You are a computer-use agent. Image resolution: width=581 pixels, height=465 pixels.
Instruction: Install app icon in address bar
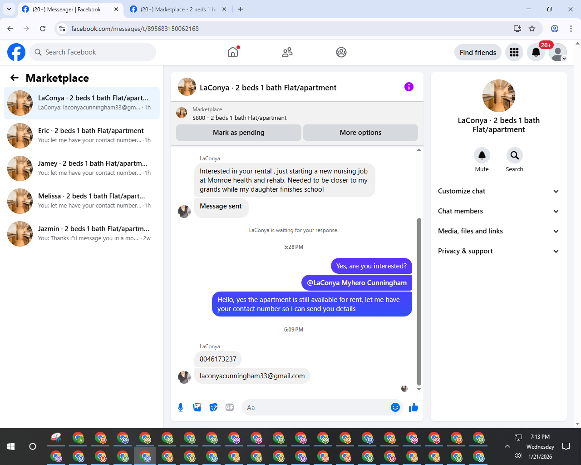click(517, 29)
